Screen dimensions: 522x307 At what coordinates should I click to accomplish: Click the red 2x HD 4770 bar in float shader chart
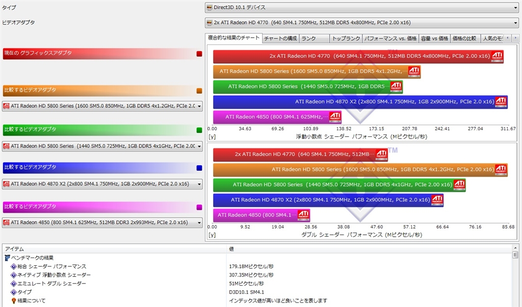[x=358, y=56]
